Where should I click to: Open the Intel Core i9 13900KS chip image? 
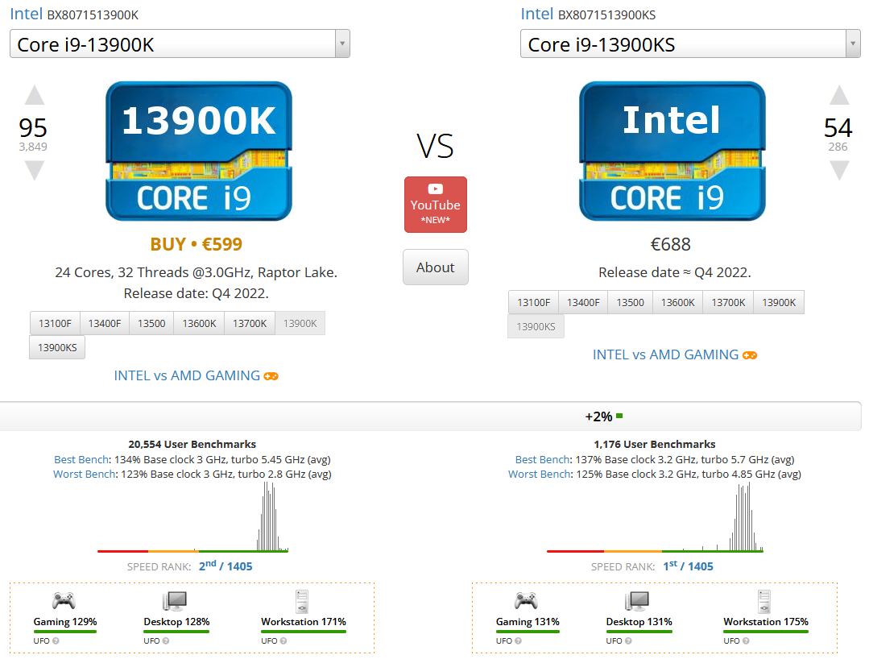click(672, 151)
